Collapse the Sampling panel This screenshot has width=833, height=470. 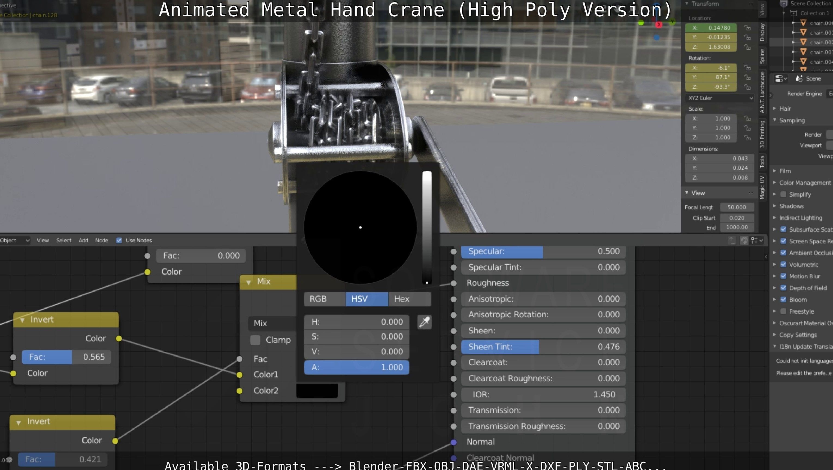774,120
